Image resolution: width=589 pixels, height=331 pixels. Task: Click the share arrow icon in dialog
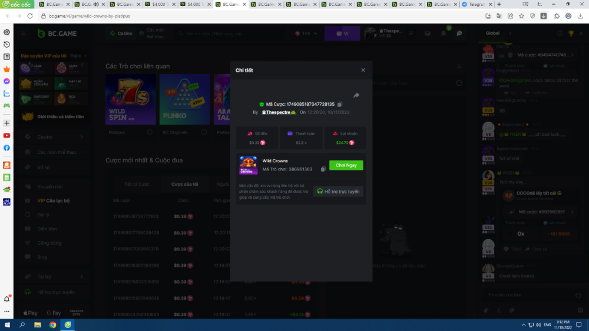pos(356,95)
